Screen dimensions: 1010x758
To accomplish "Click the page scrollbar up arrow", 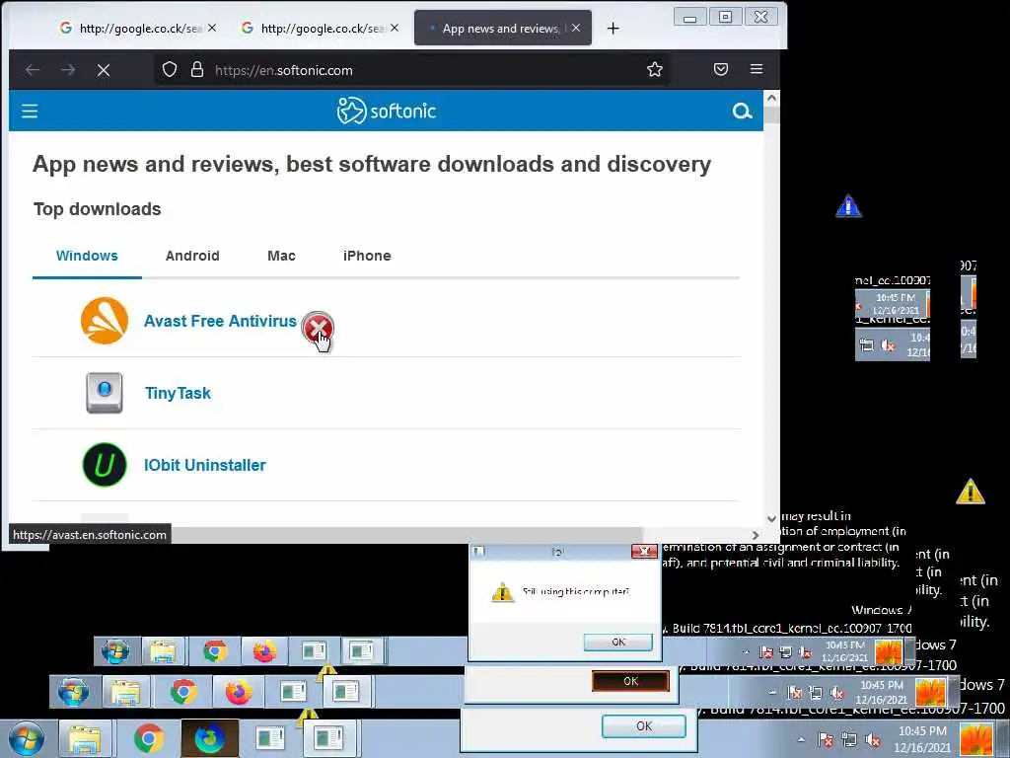I will coord(771,98).
